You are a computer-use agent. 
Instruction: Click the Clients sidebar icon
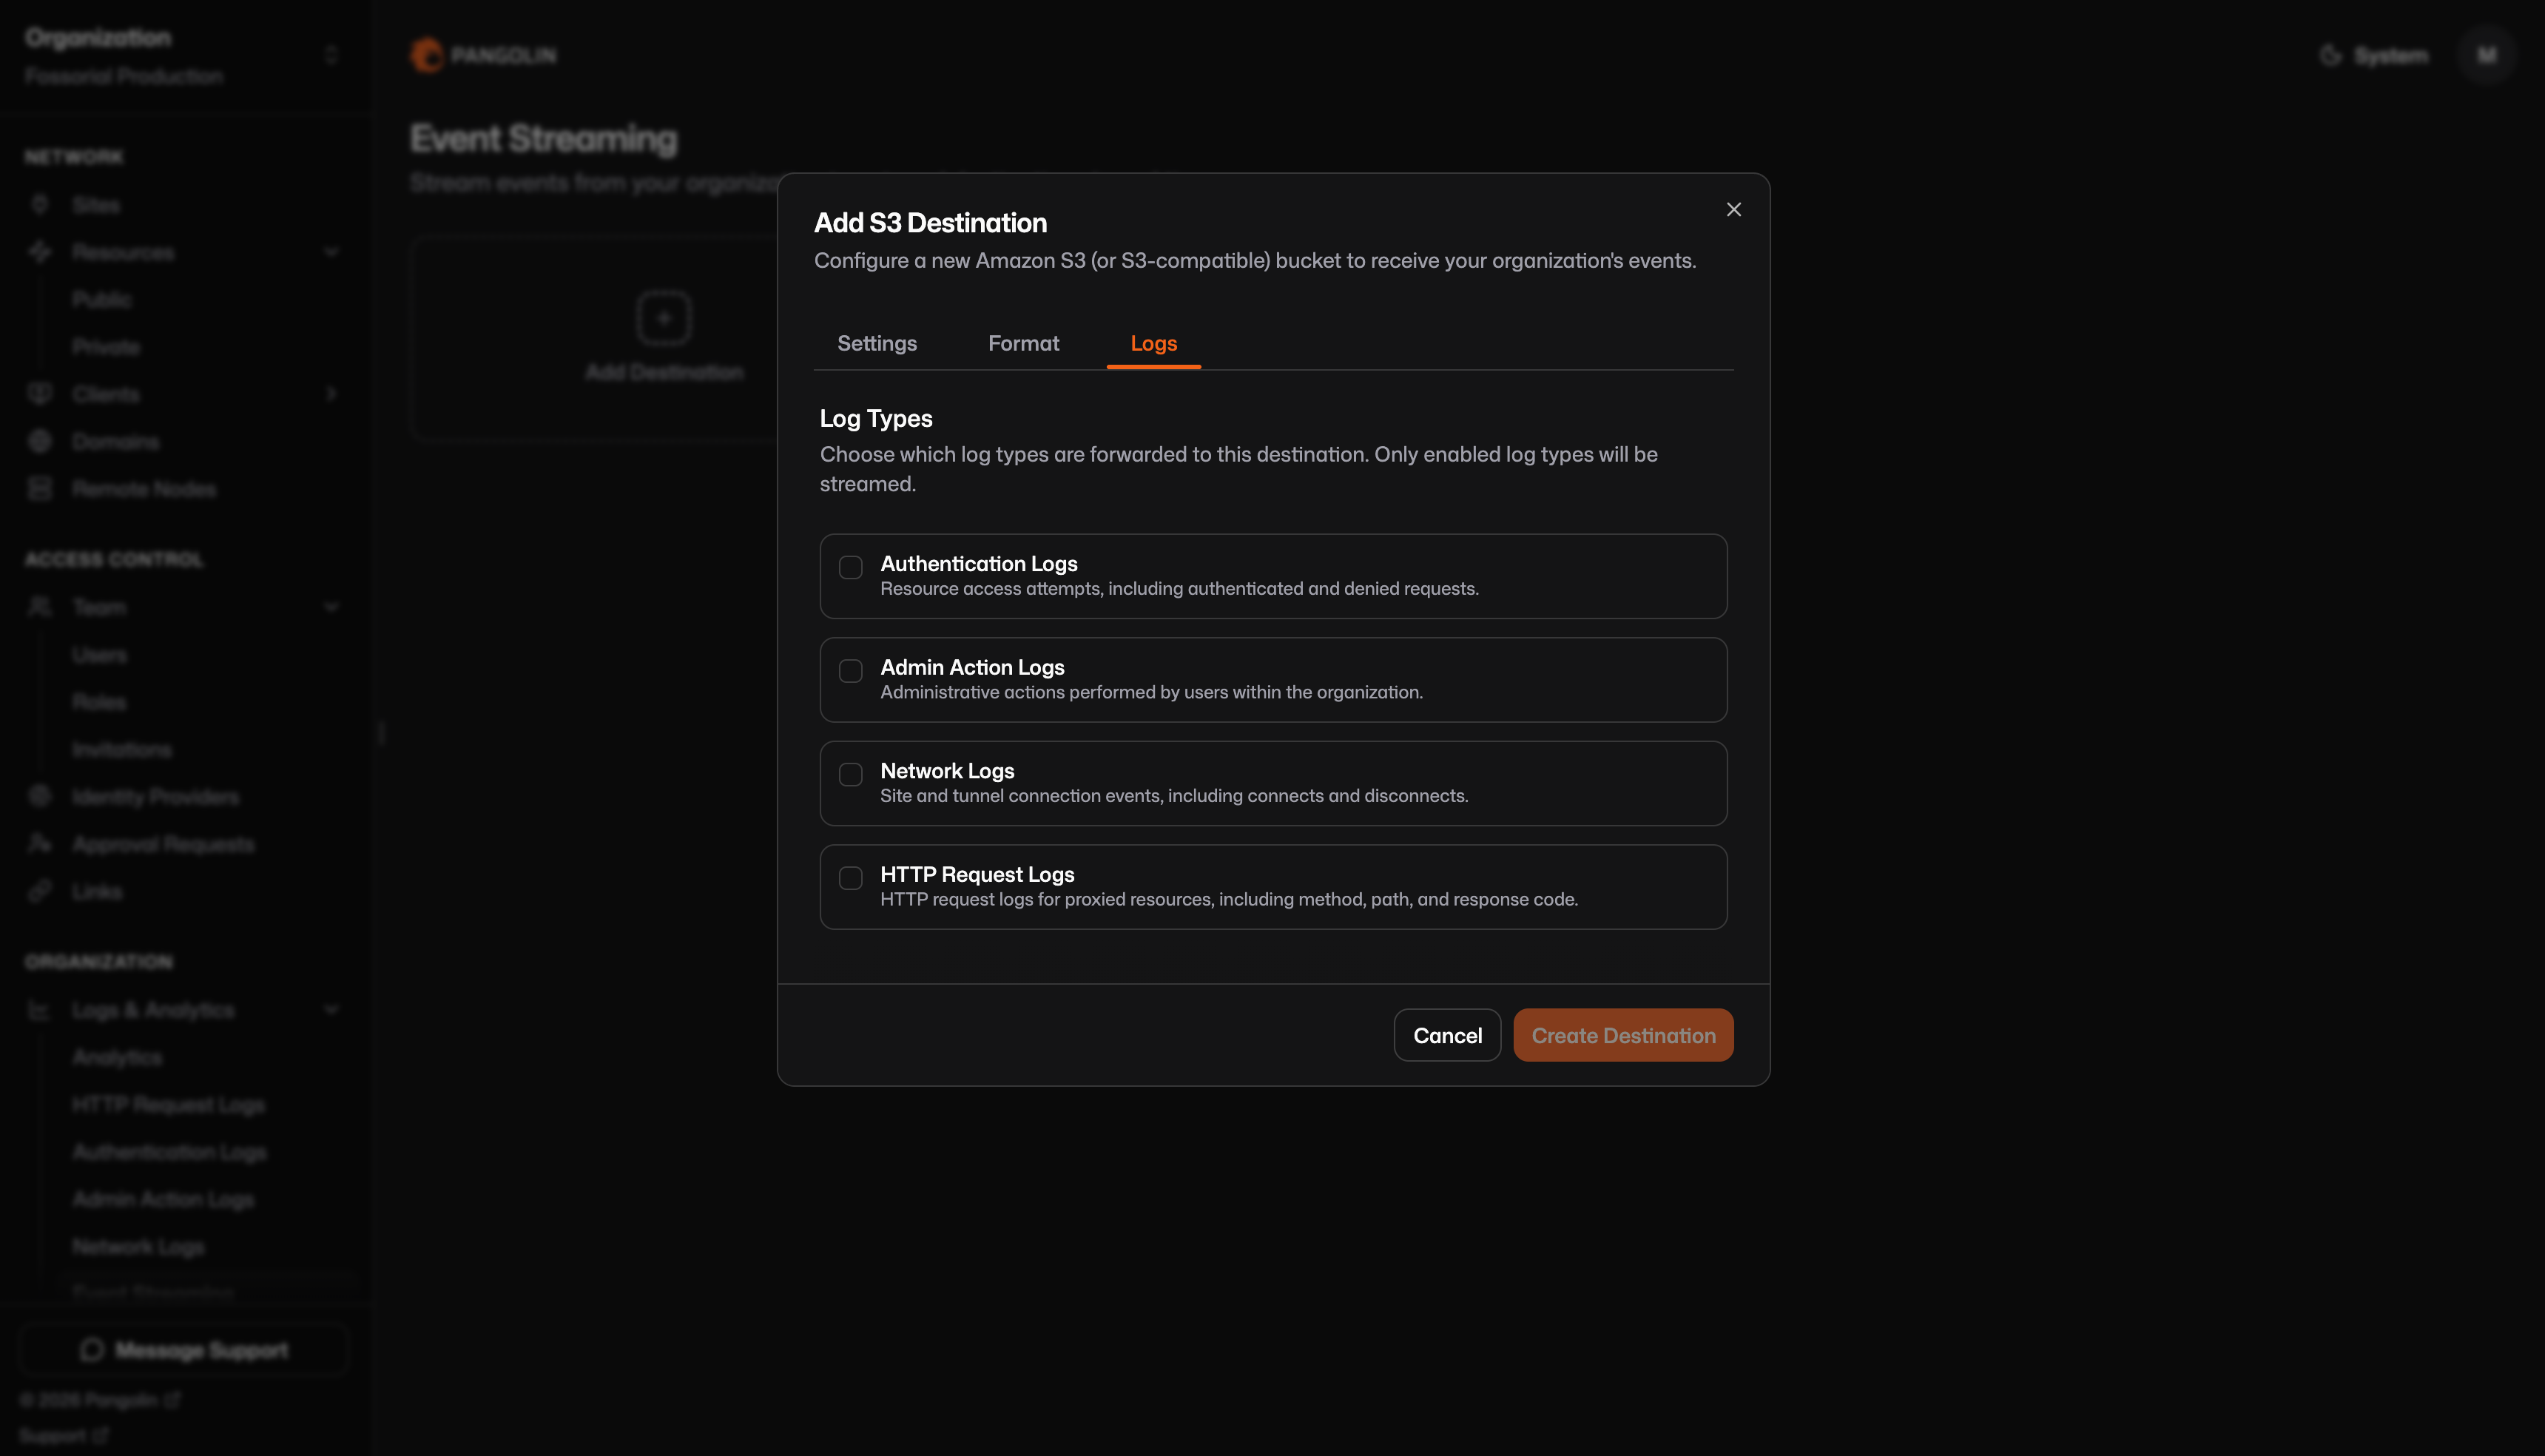[x=40, y=394]
